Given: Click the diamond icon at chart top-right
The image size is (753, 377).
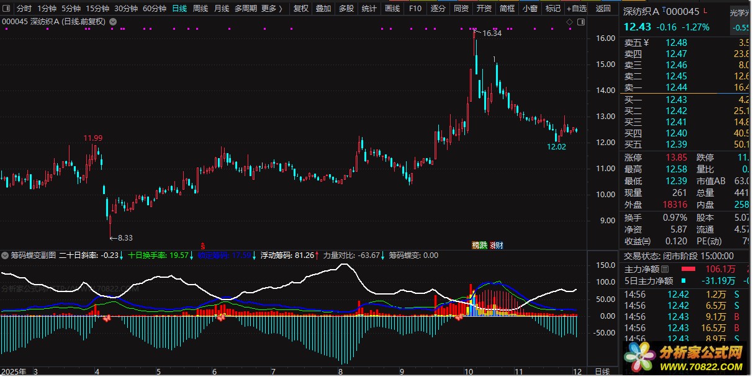Looking at the screenshot, I should click(570, 22).
